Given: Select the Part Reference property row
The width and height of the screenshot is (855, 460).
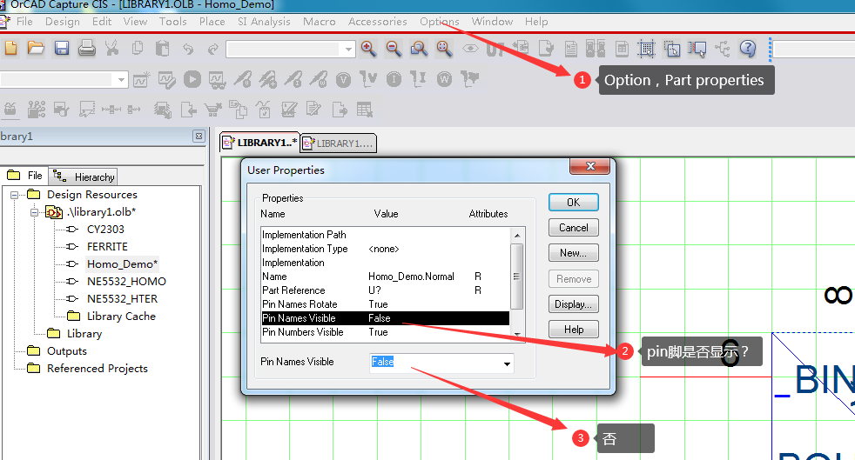Looking at the screenshot, I should 385,290.
